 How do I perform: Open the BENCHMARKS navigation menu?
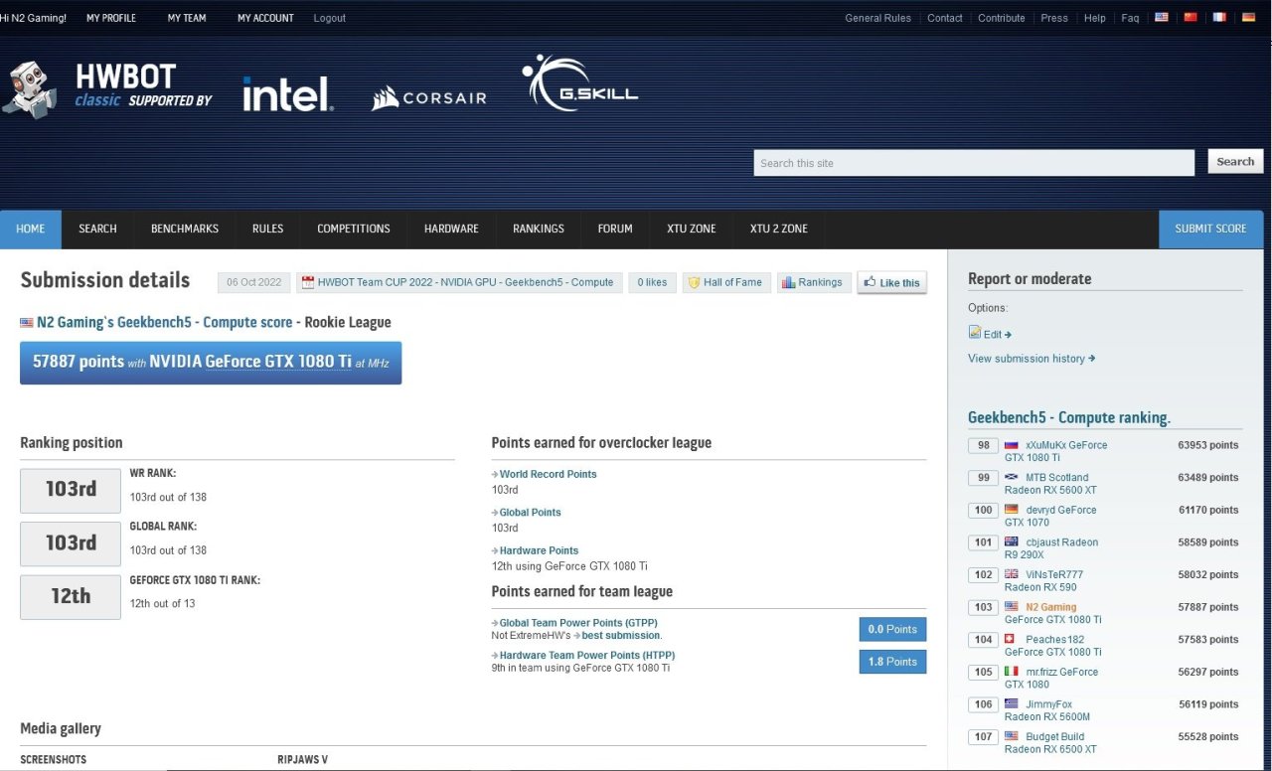tap(185, 230)
